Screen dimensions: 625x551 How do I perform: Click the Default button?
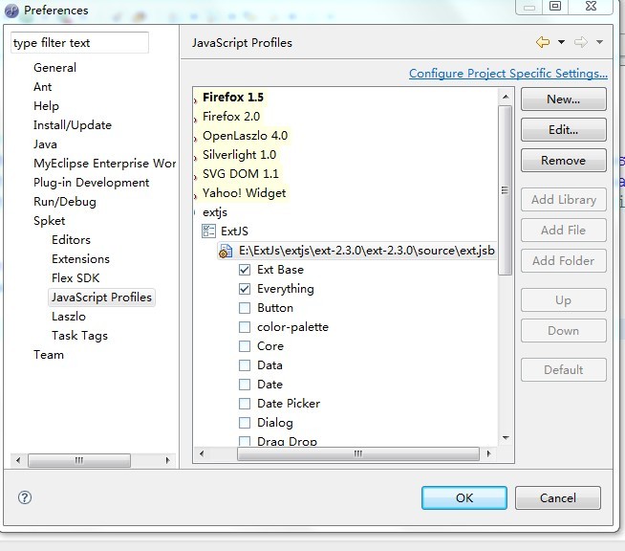pyautogui.click(x=563, y=370)
